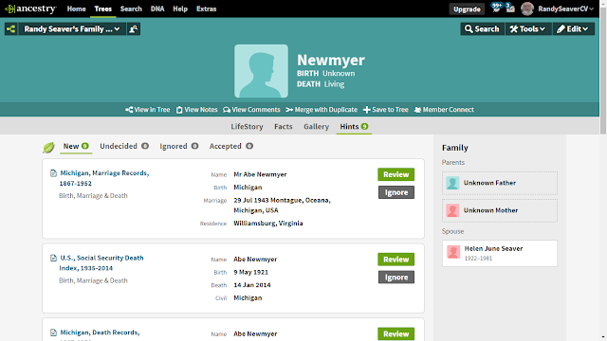Open the tree view icon beside tree name
The width and height of the screenshot is (607, 341).
[x=10, y=29]
